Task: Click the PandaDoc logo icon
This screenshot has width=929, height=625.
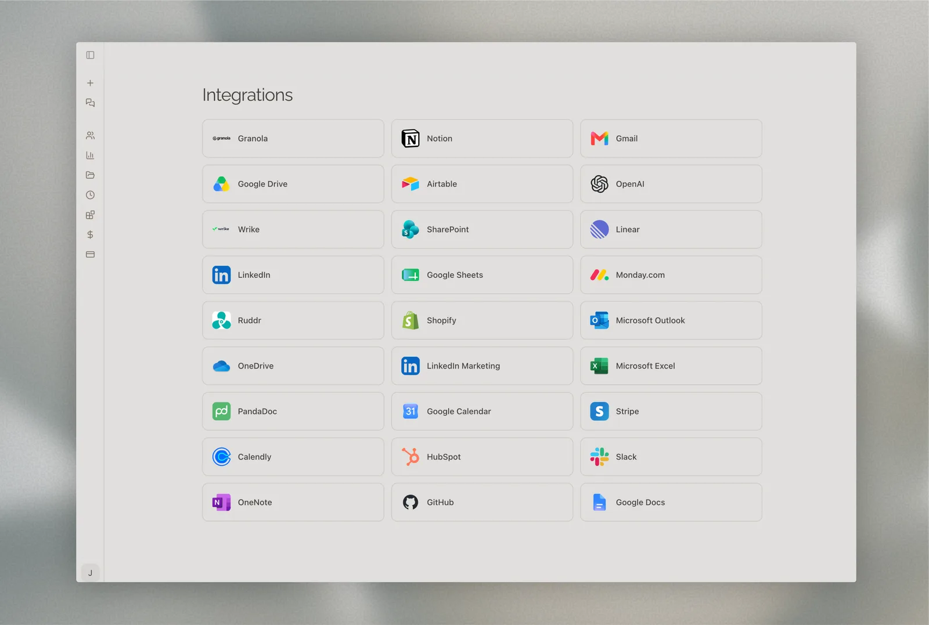Action: point(221,411)
